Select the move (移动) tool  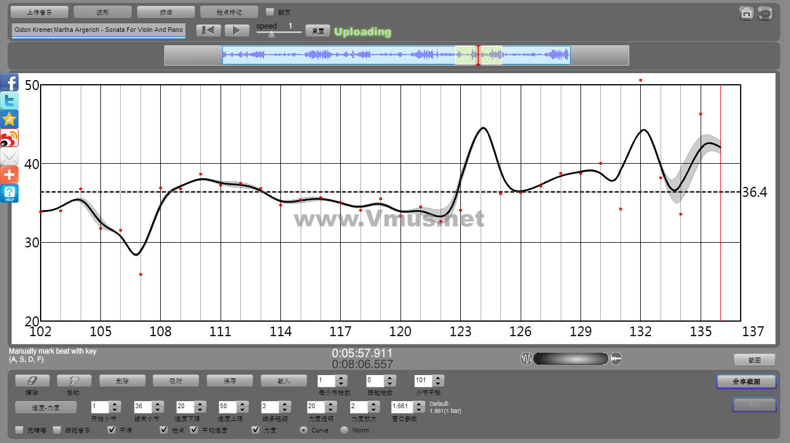[74, 381]
